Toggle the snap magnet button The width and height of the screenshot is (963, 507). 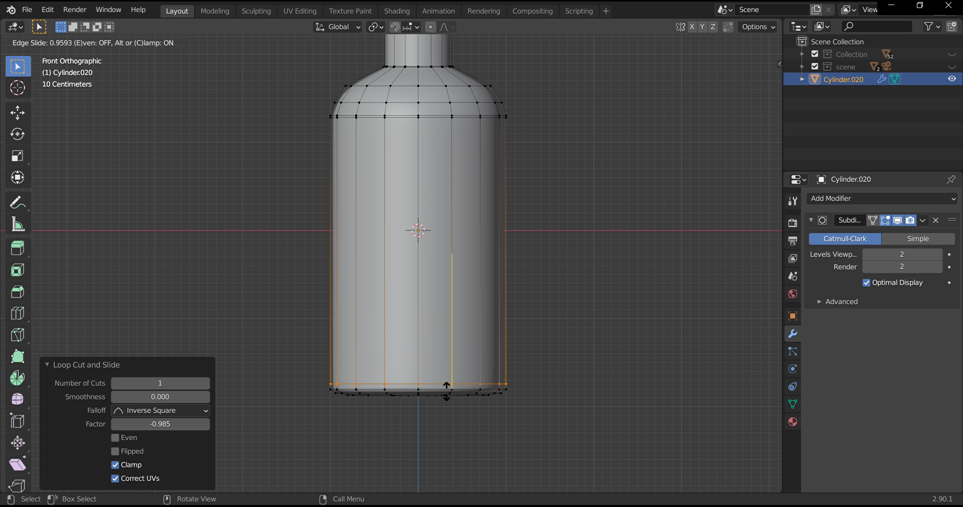(x=395, y=27)
